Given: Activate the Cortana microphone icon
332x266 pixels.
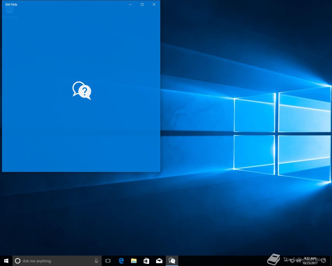Looking at the screenshot, I should (x=96, y=261).
